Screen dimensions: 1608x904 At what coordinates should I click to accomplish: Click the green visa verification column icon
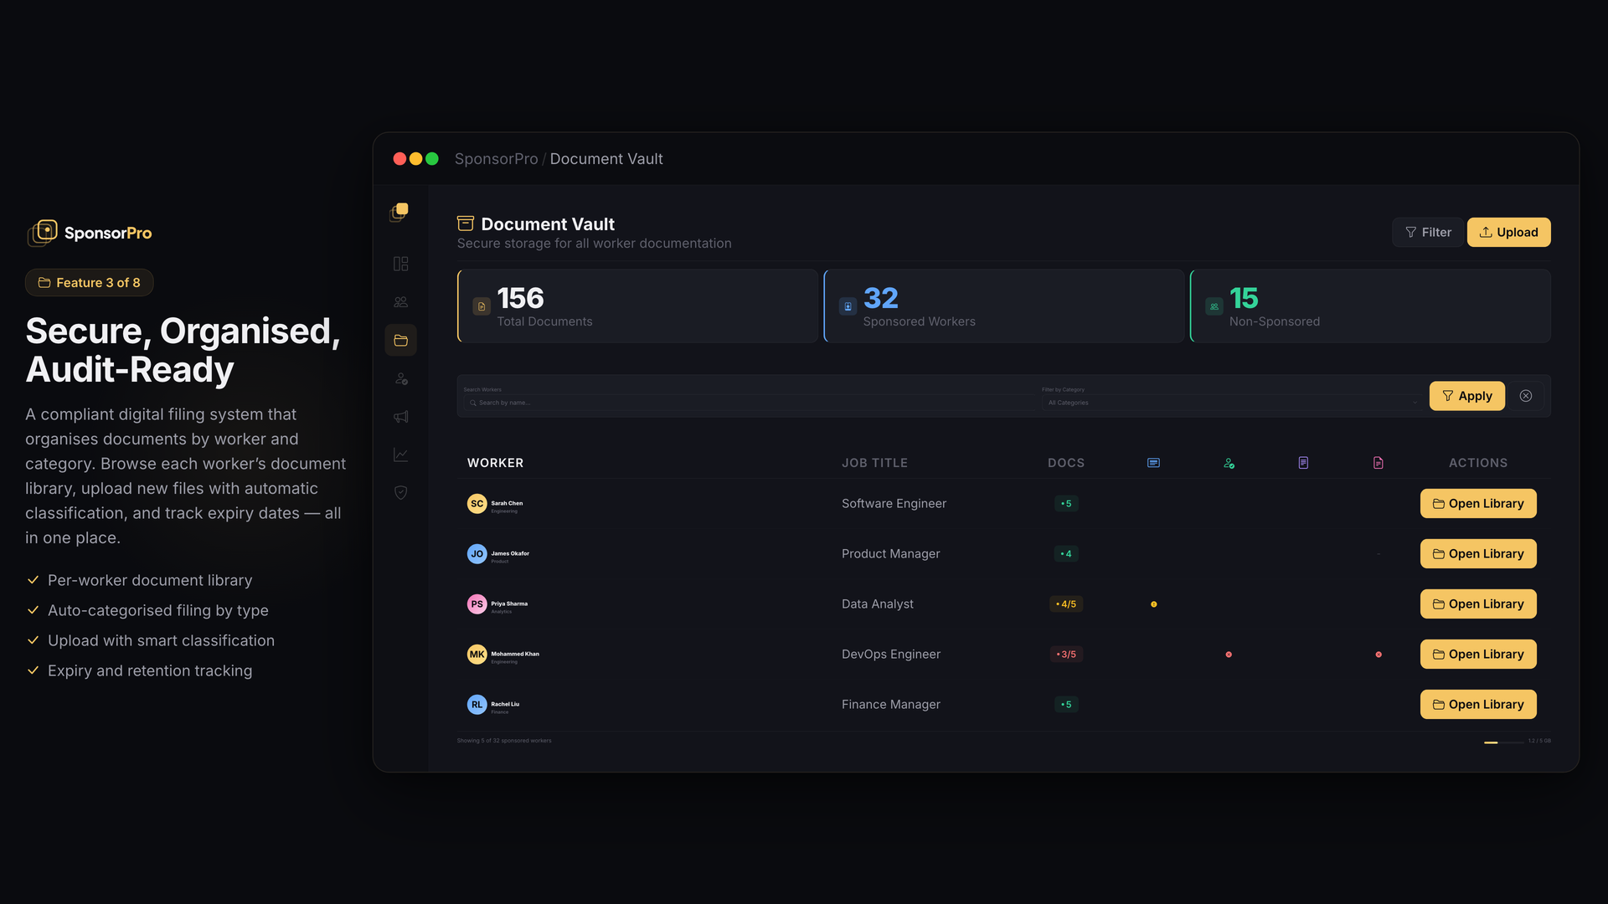[1229, 462]
